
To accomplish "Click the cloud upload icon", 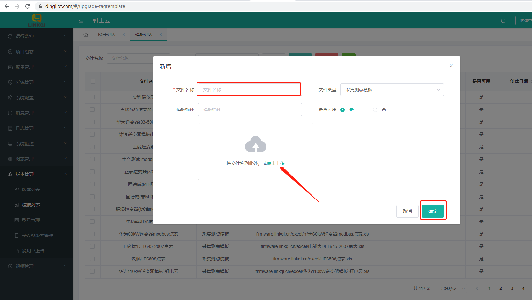I will point(255,144).
